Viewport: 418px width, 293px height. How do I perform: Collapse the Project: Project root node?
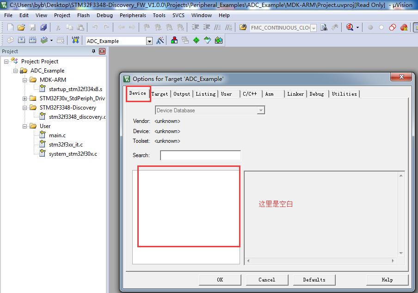tap(6, 61)
